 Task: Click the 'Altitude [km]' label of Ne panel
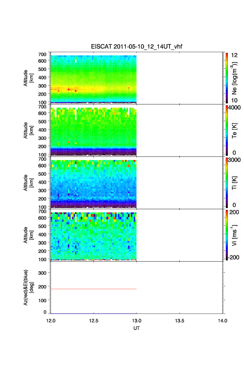(29, 78)
